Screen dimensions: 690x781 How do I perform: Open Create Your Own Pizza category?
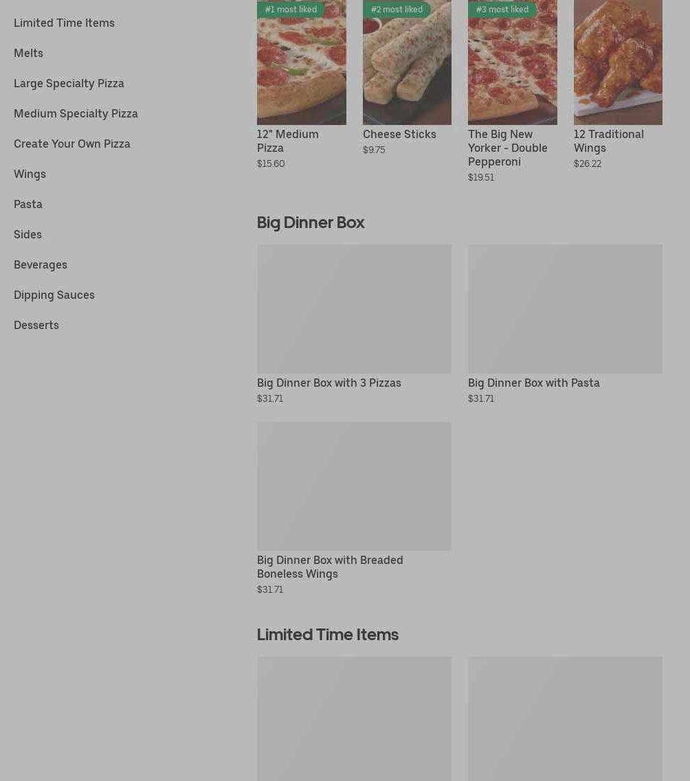[71, 144]
